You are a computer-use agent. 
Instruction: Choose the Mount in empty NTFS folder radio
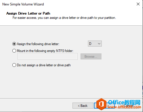tap(14, 51)
